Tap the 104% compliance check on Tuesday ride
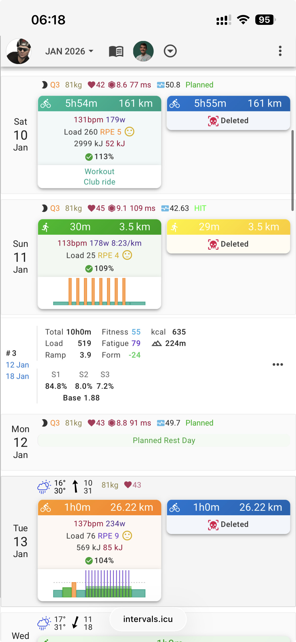296x642 pixels. click(89, 561)
